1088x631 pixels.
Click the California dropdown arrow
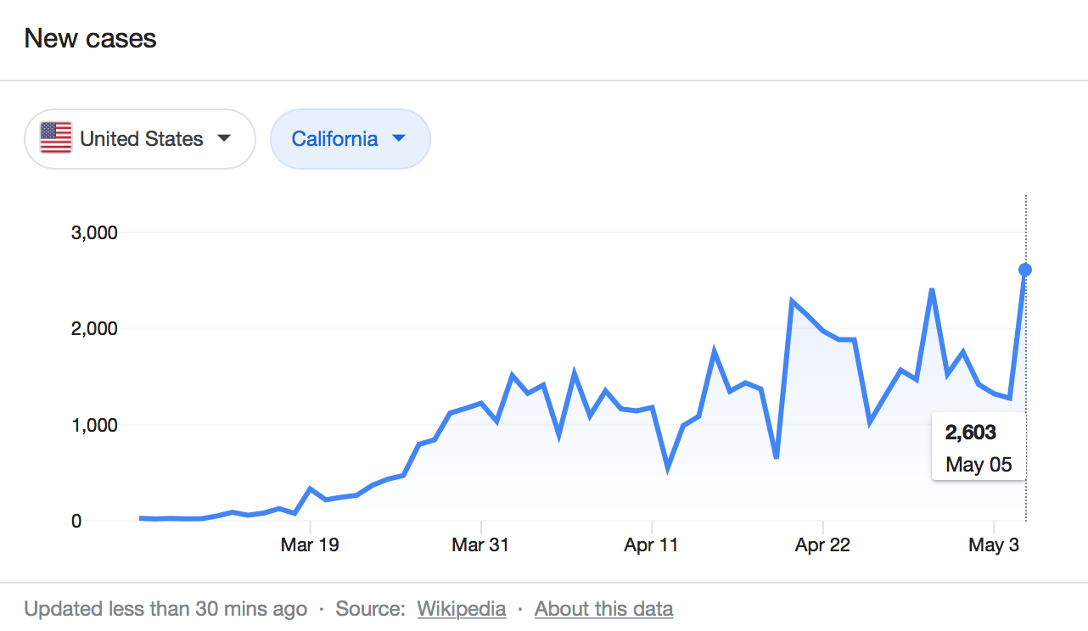399,138
